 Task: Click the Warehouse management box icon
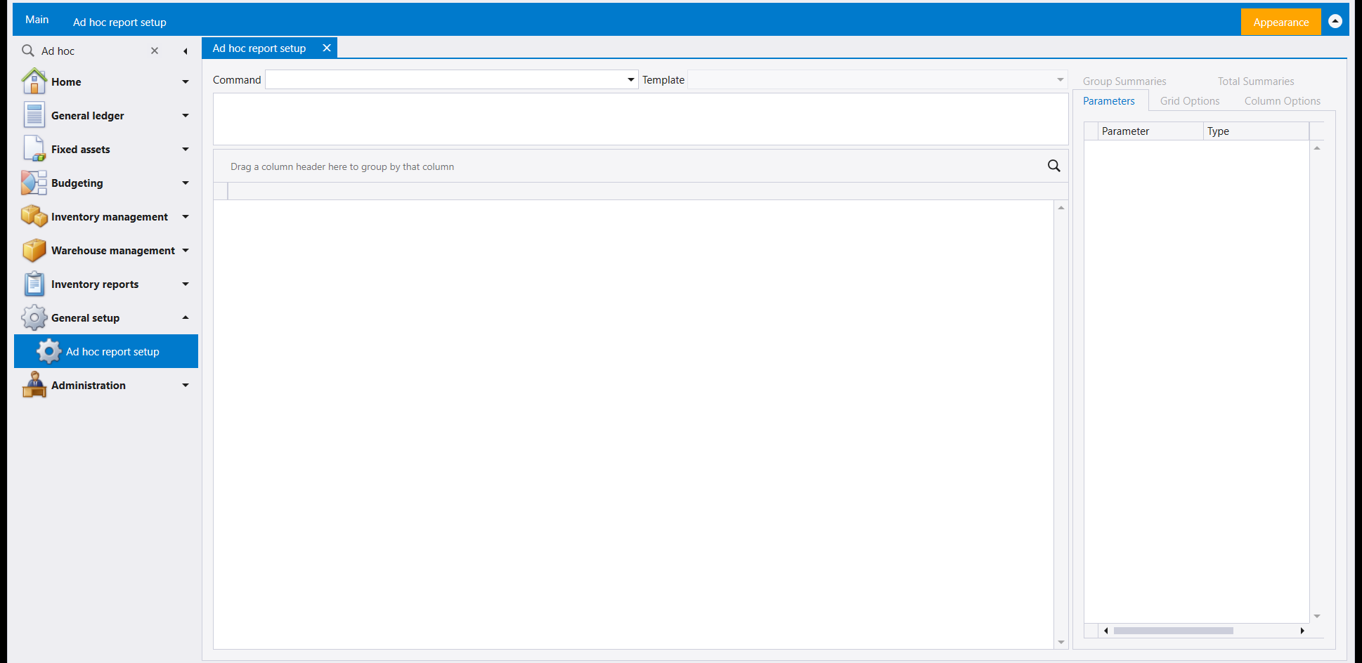click(x=34, y=250)
